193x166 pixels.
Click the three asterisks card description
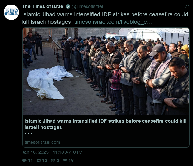click(x=28, y=134)
